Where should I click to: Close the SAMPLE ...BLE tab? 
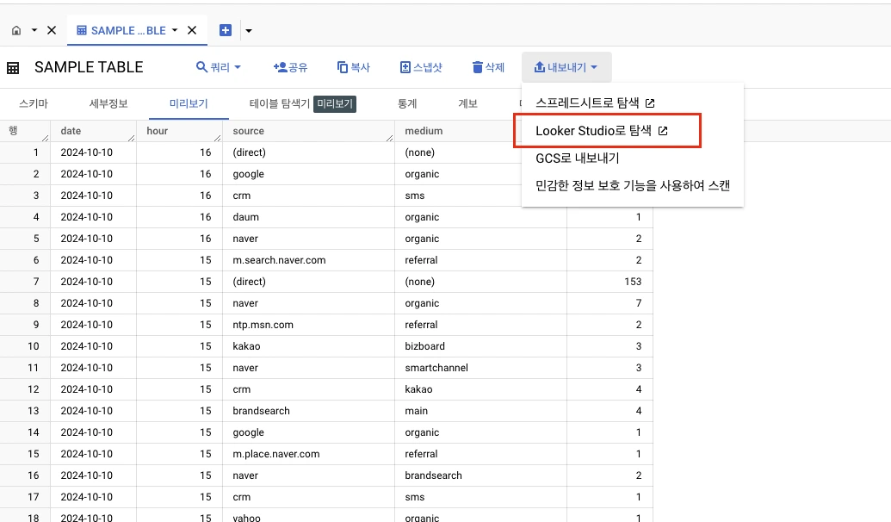[x=192, y=31]
